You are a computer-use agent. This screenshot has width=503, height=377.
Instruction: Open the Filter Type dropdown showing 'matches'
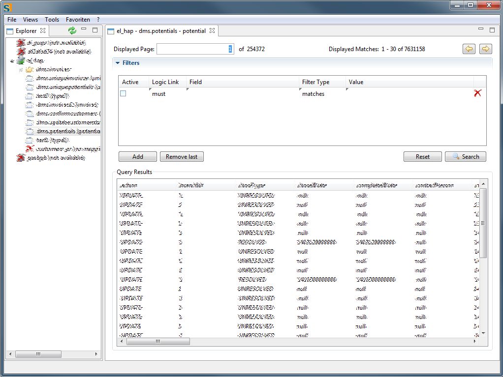pyautogui.click(x=322, y=94)
